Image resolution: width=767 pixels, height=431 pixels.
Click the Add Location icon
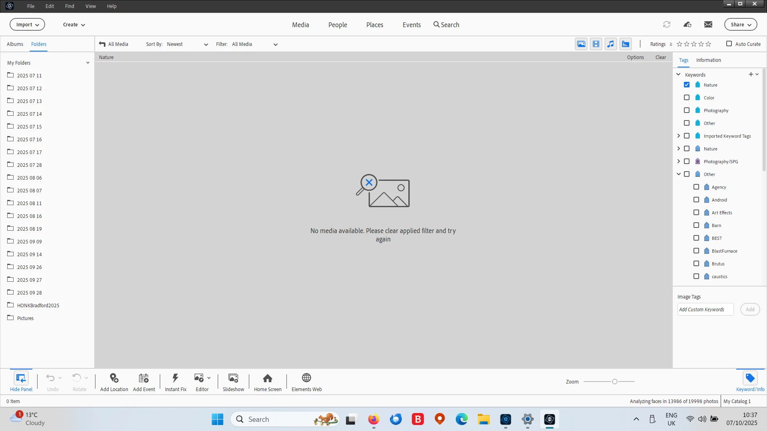point(114,378)
